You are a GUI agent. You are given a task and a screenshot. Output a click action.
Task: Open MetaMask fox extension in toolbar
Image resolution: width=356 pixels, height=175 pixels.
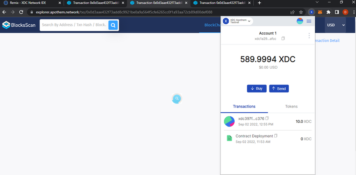pyautogui.click(x=320, y=12)
